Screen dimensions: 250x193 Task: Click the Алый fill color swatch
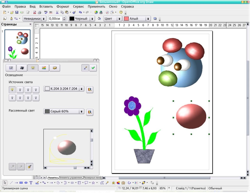126,19
